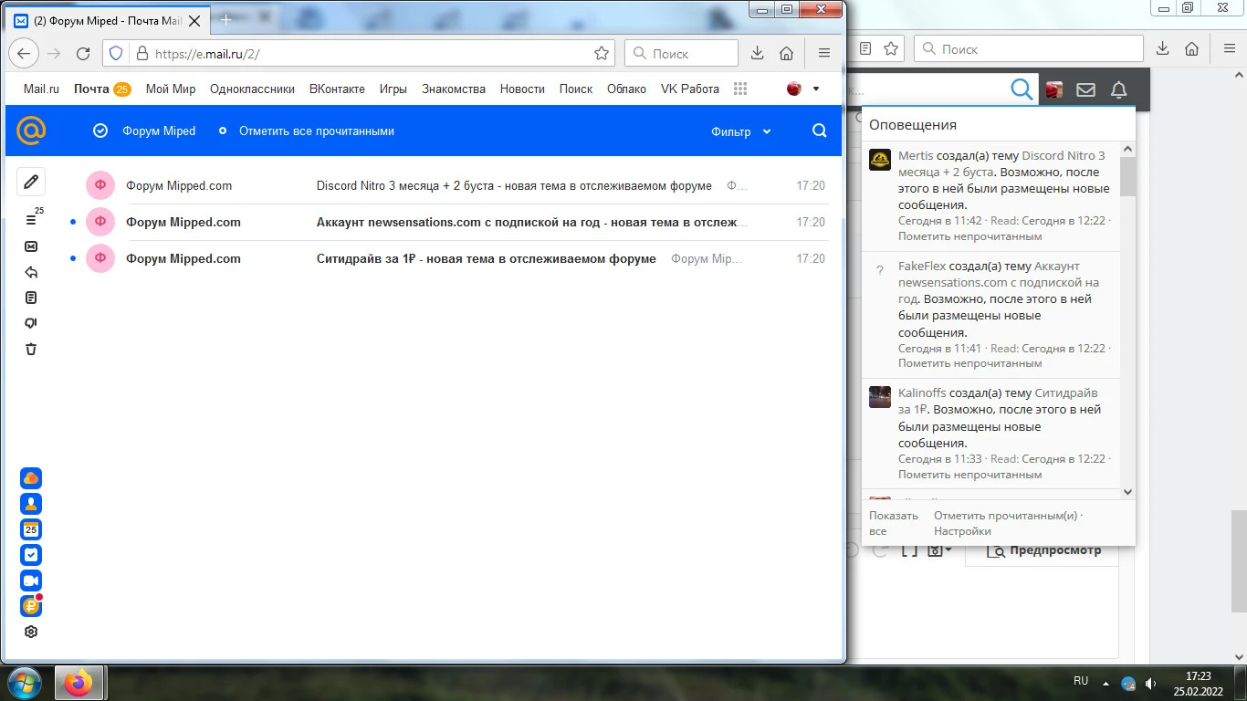Open Почта tab in Mail.ru navigation
The image size is (1247, 701).
coord(102,89)
